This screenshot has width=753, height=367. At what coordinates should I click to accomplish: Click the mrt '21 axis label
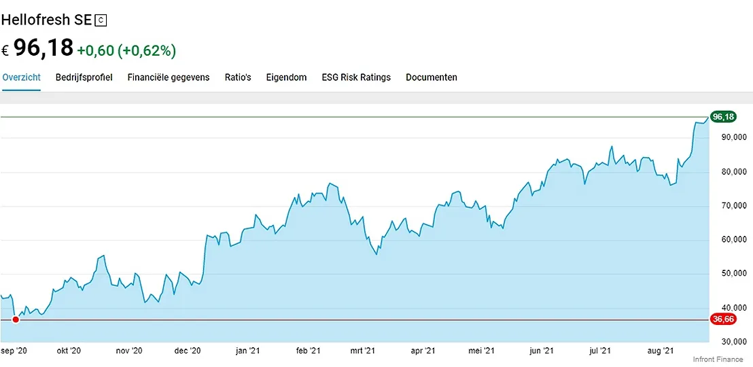coord(362,351)
